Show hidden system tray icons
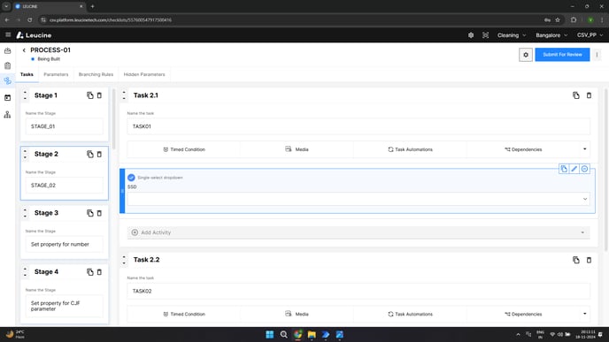The image size is (609, 342). (x=518, y=334)
